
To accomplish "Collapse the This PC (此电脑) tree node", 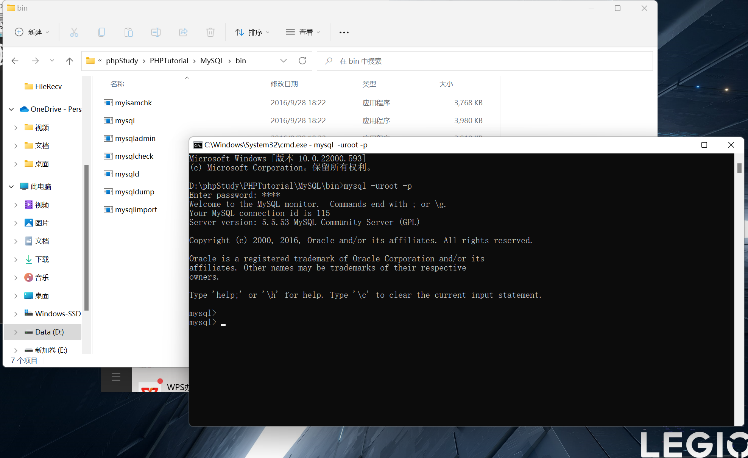I will (x=11, y=186).
